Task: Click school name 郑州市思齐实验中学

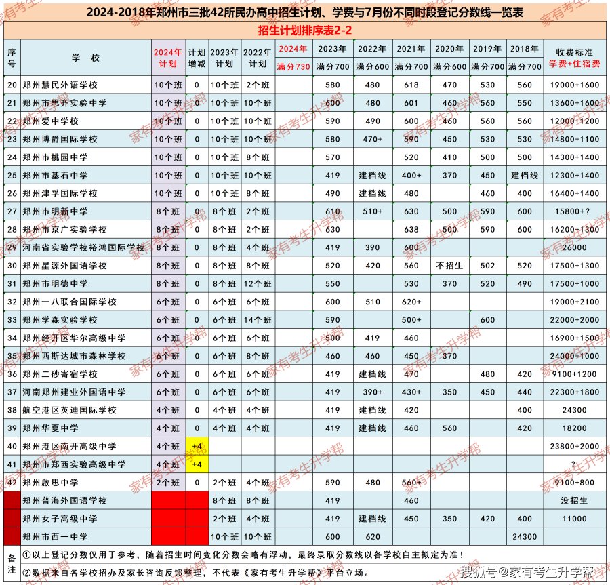Action: coord(64,103)
